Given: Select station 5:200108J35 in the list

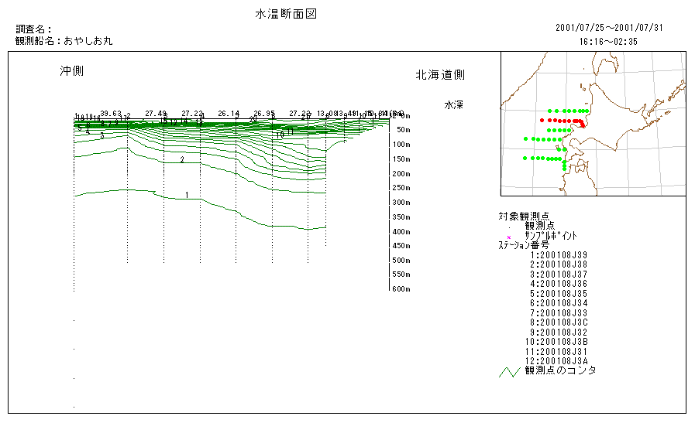Looking at the screenshot, I should click(559, 293).
